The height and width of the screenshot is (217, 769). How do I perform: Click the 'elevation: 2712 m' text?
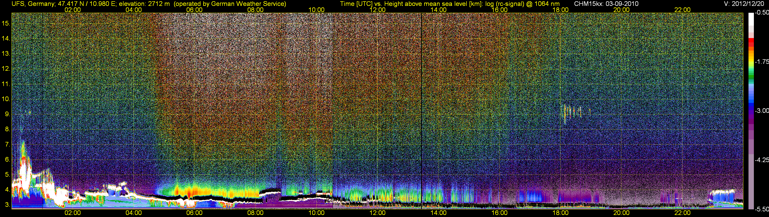point(144,4)
